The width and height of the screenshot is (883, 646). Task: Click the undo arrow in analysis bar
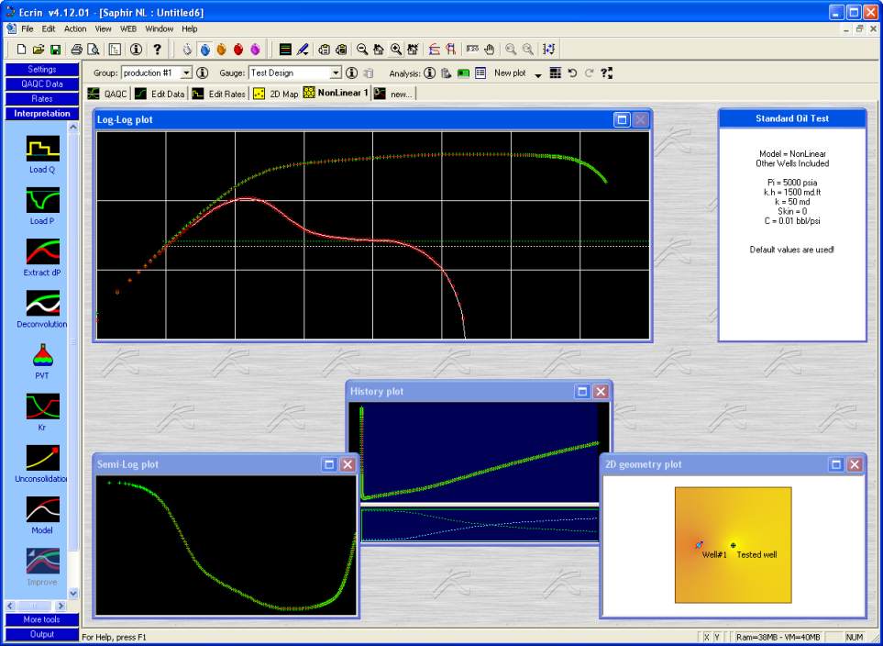(x=572, y=72)
